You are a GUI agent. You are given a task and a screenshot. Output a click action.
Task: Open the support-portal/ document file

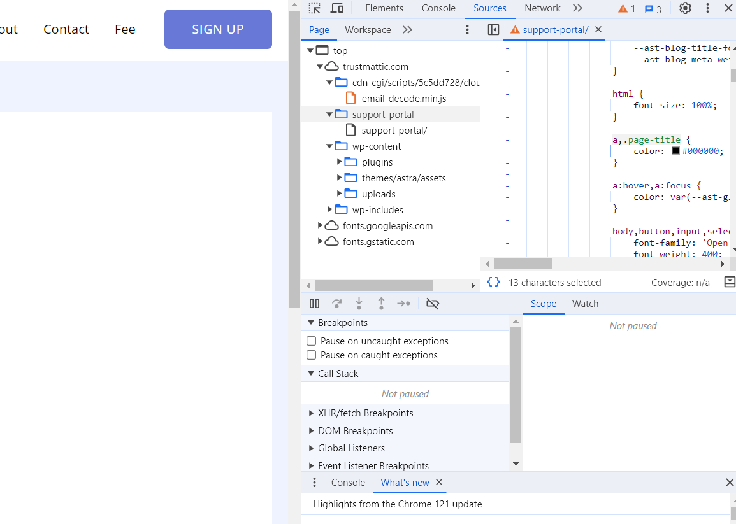(x=394, y=130)
